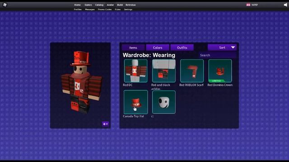Open the Sort dropdown
The image size is (289, 162).
pyautogui.click(x=222, y=47)
